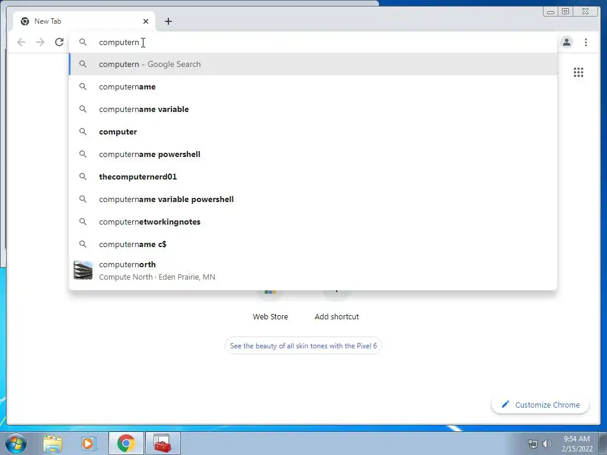The image size is (607, 455).
Task: Choose the 'computern - Google Search' suggestion
Action: click(313, 64)
